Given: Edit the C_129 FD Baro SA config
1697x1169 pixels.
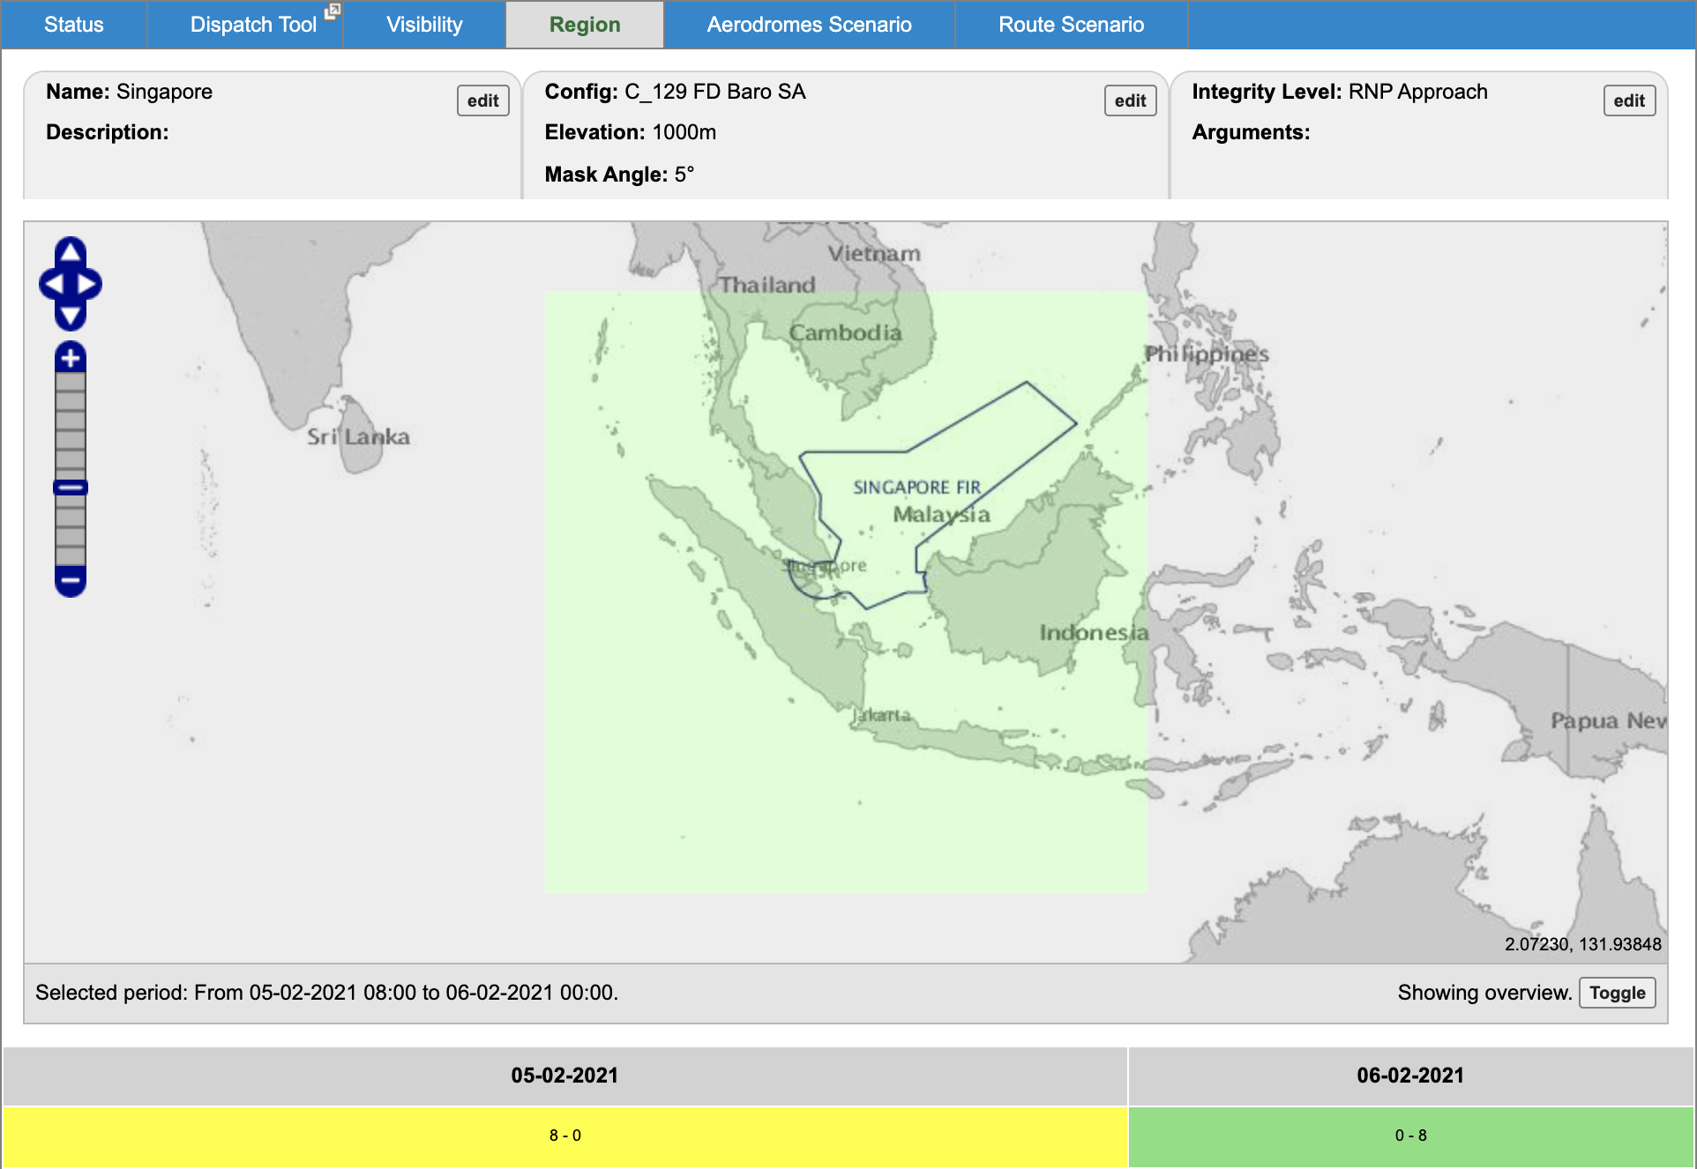Looking at the screenshot, I should pos(1130,101).
